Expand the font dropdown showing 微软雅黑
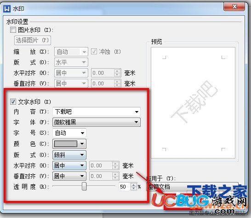The image size is (251, 218). point(97,122)
